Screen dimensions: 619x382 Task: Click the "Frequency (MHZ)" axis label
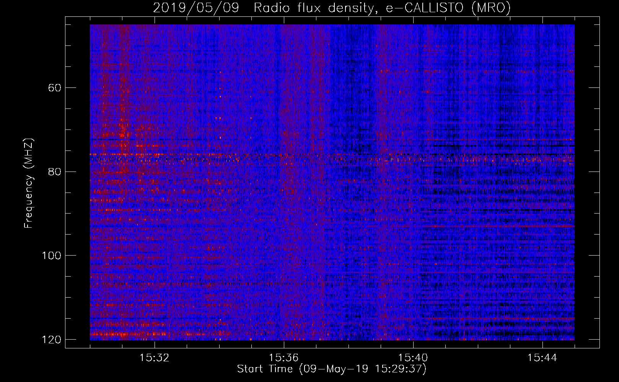(x=29, y=183)
